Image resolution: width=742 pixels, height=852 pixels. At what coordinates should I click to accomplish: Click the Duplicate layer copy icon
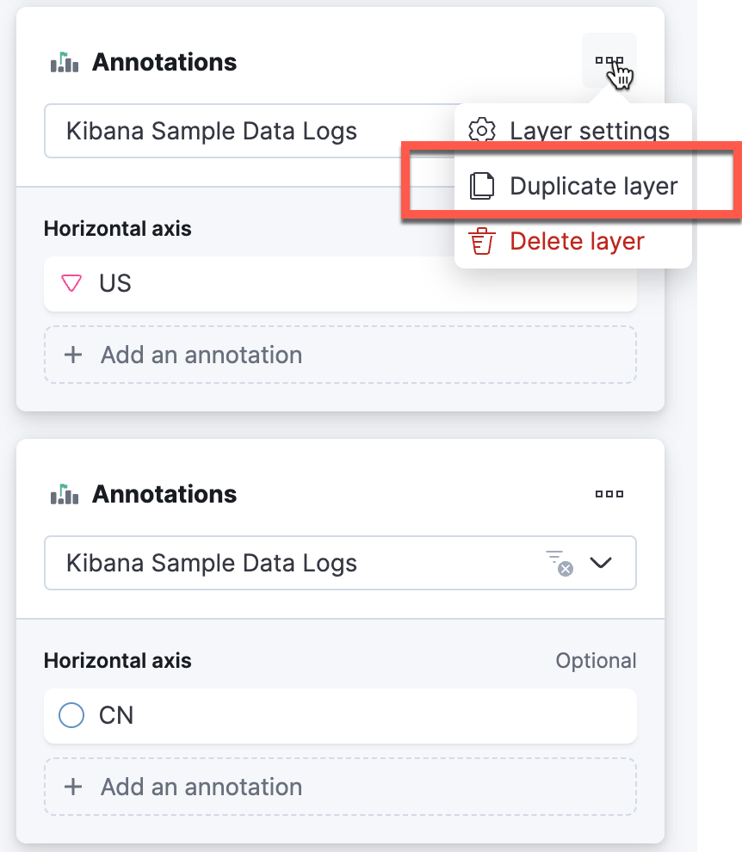tap(482, 186)
